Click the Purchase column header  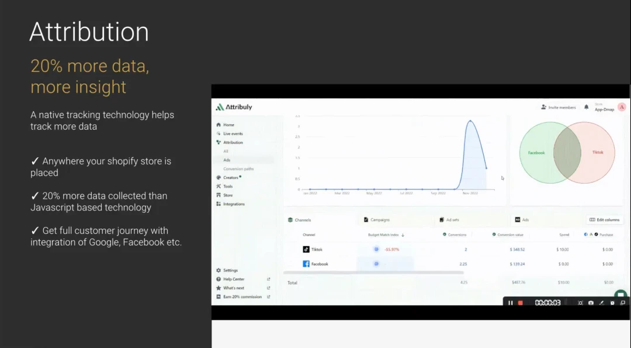coord(599,235)
